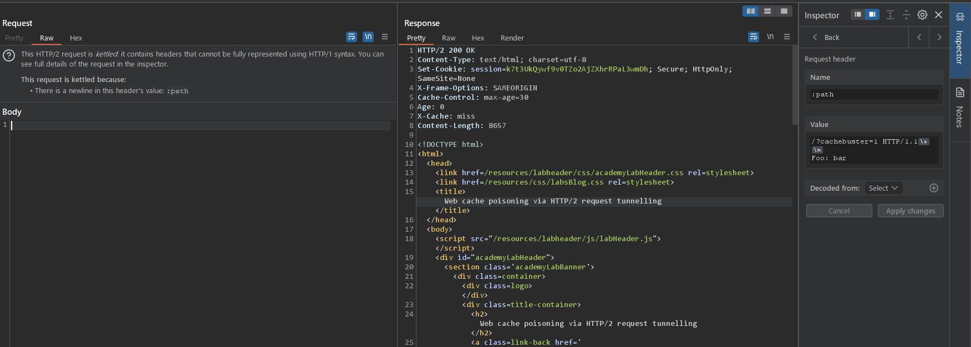971x347 pixels.
Task: Switch the Request view to the Pretty tab
Action: pos(14,38)
